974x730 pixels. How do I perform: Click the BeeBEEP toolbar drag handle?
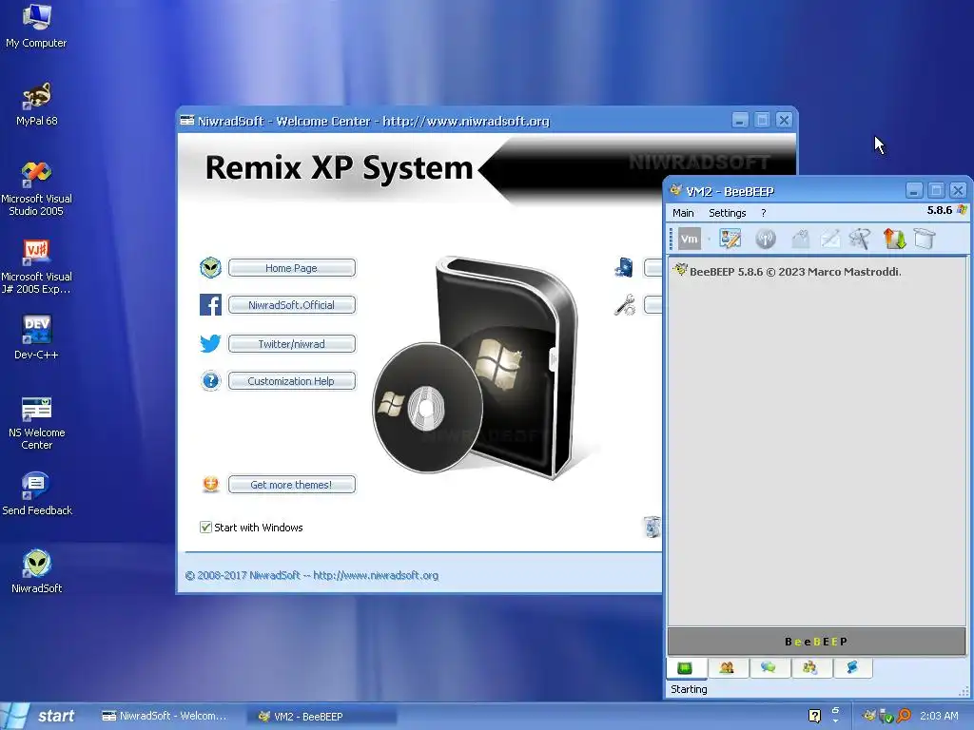point(671,239)
